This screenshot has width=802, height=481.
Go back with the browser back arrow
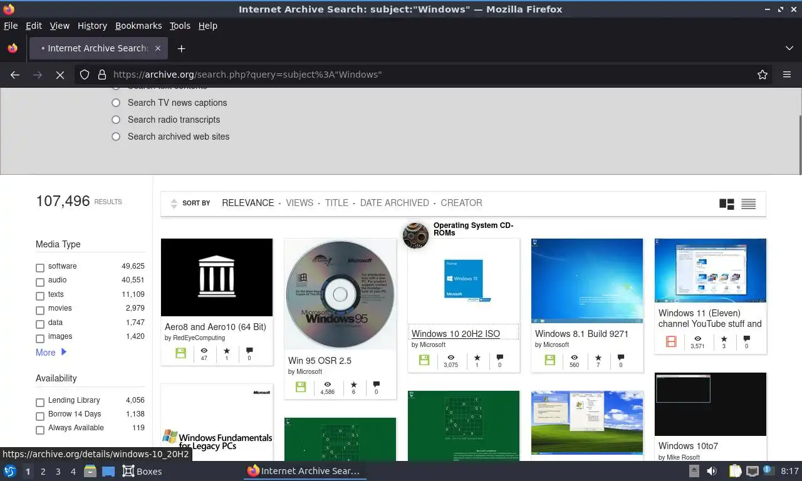pyautogui.click(x=15, y=75)
